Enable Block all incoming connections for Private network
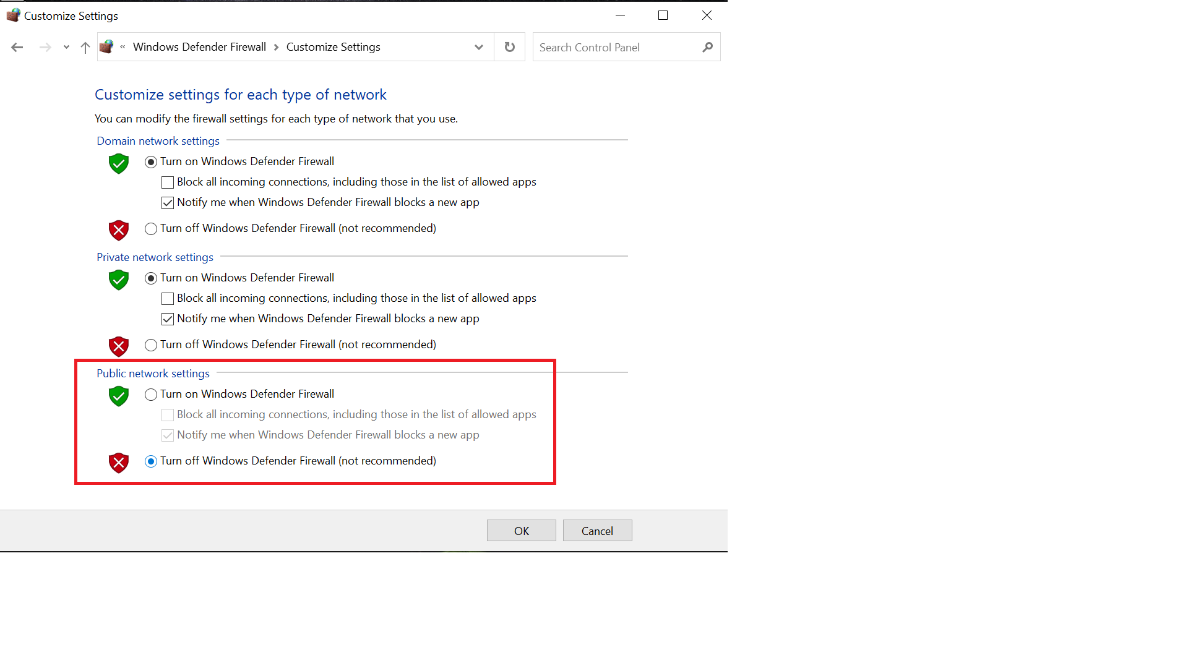 (x=167, y=298)
